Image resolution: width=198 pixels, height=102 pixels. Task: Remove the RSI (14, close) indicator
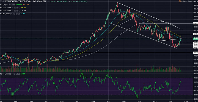click(x=19, y=74)
